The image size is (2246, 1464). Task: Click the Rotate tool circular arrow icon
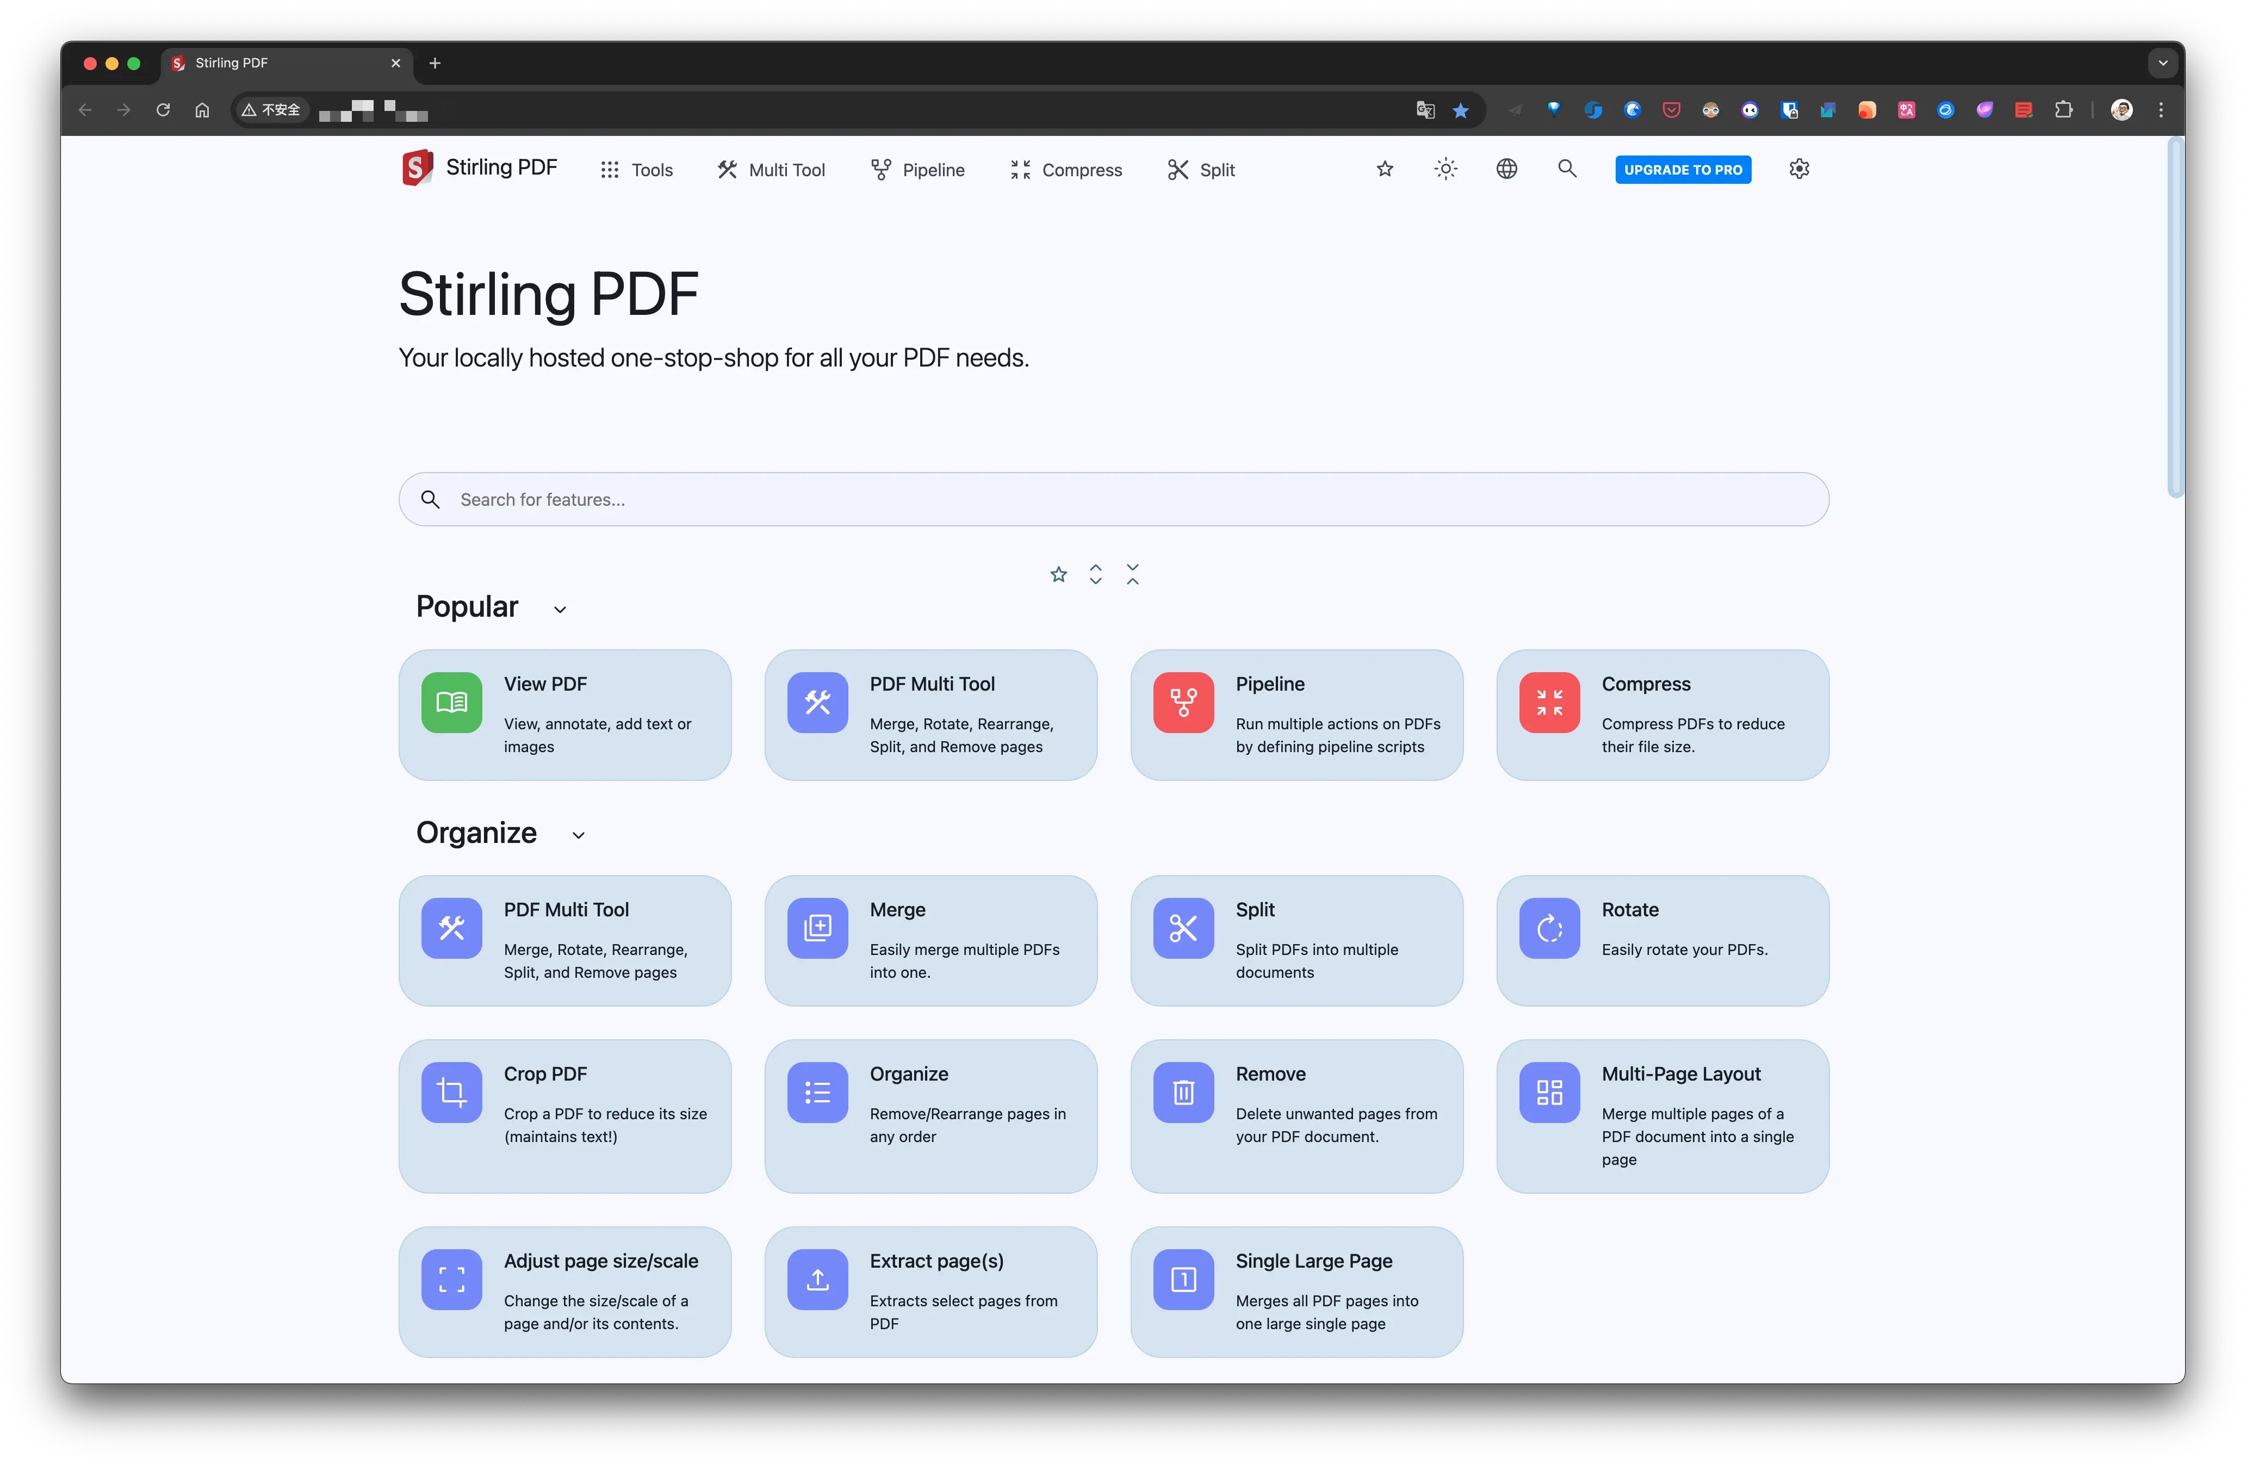click(x=1549, y=928)
